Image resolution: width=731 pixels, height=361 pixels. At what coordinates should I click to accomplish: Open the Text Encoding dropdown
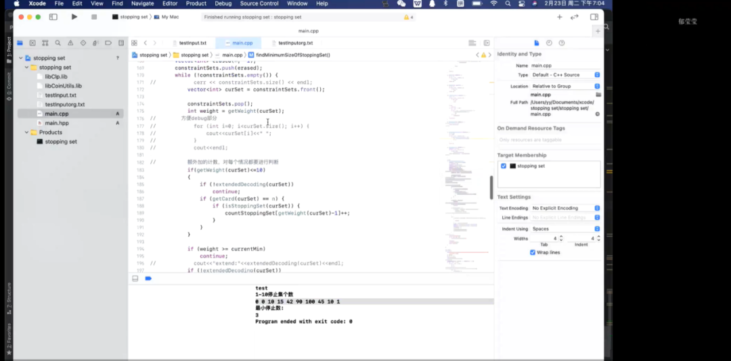point(565,208)
